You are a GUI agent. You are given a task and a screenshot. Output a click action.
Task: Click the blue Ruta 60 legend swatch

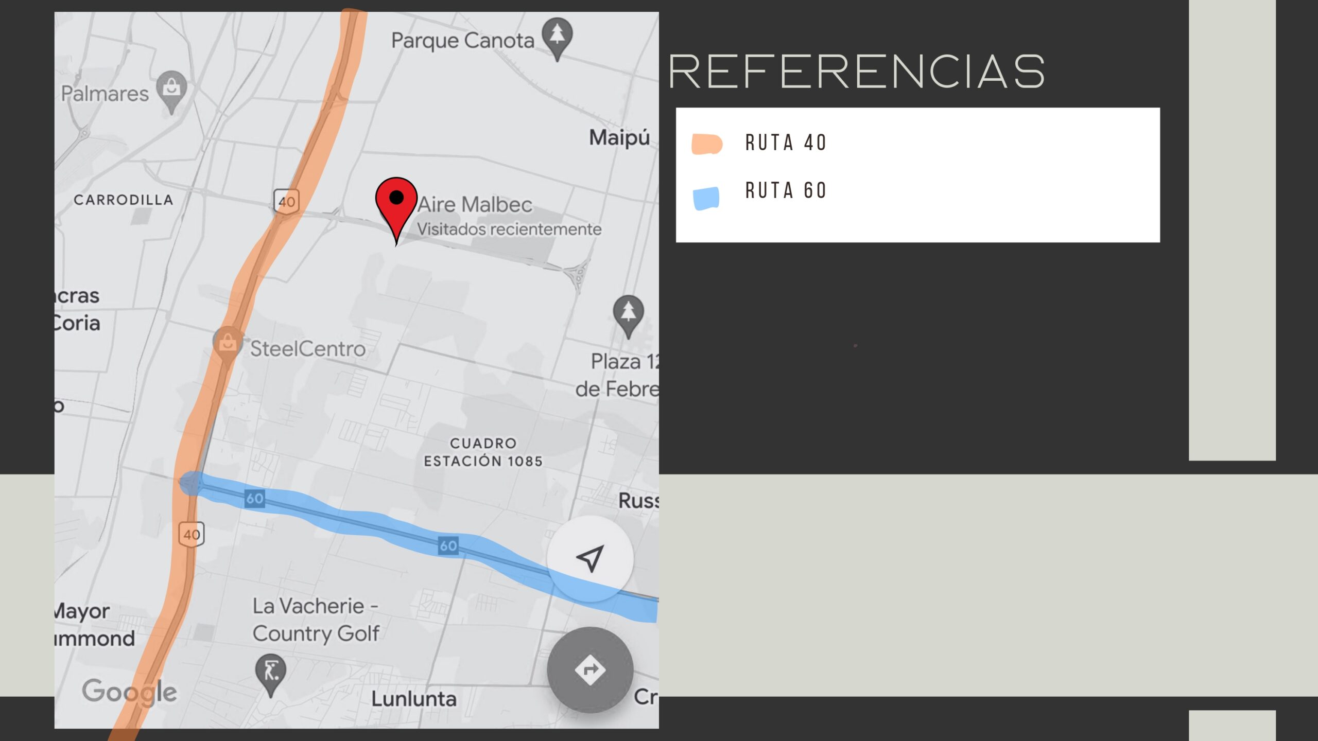(x=706, y=199)
